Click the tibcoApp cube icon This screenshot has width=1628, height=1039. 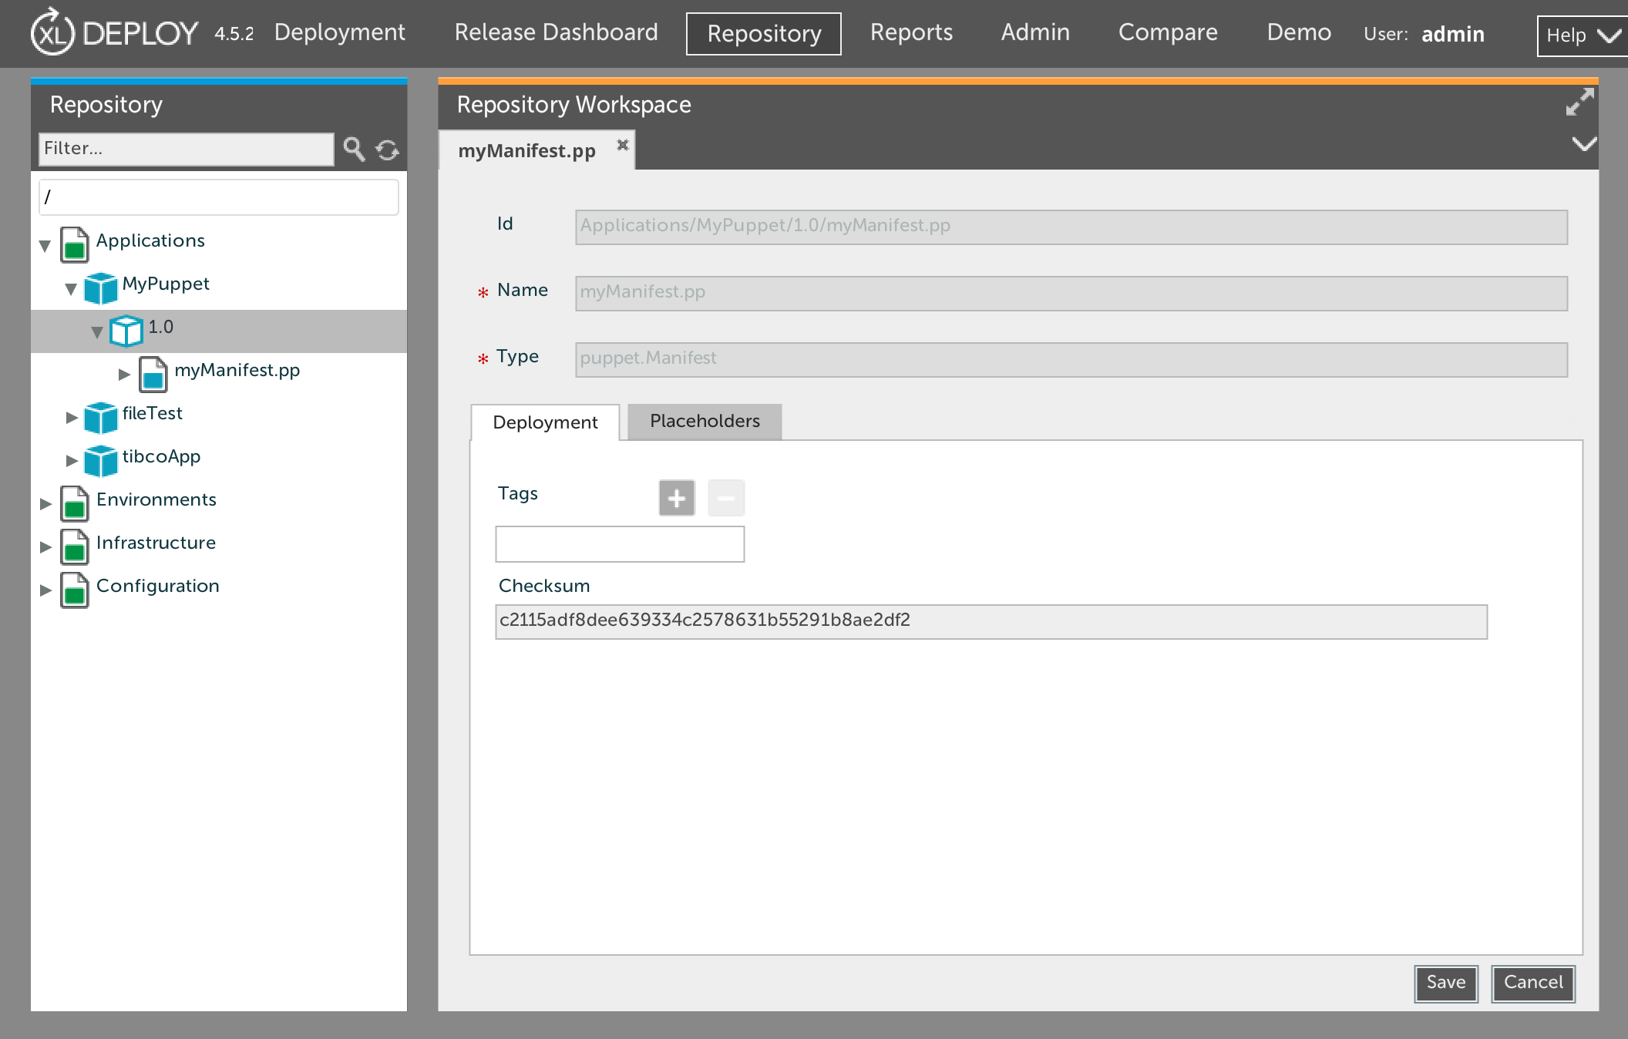point(100,460)
